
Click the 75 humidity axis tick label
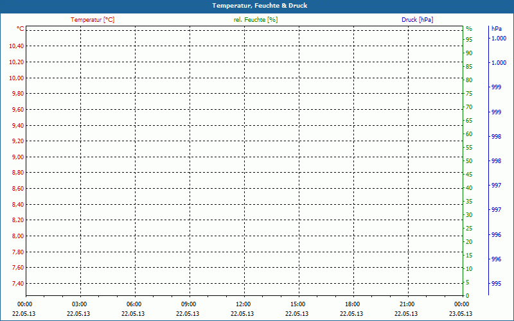point(469,94)
